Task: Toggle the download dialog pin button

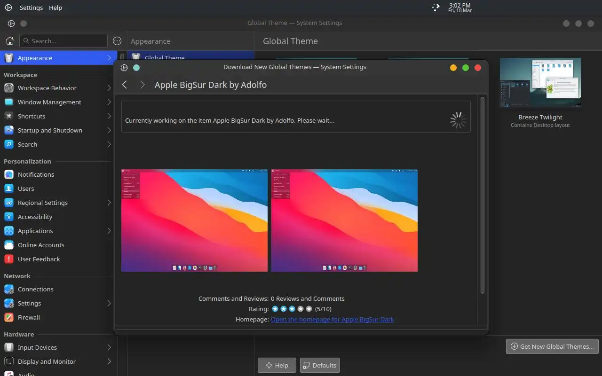Action: (x=136, y=67)
